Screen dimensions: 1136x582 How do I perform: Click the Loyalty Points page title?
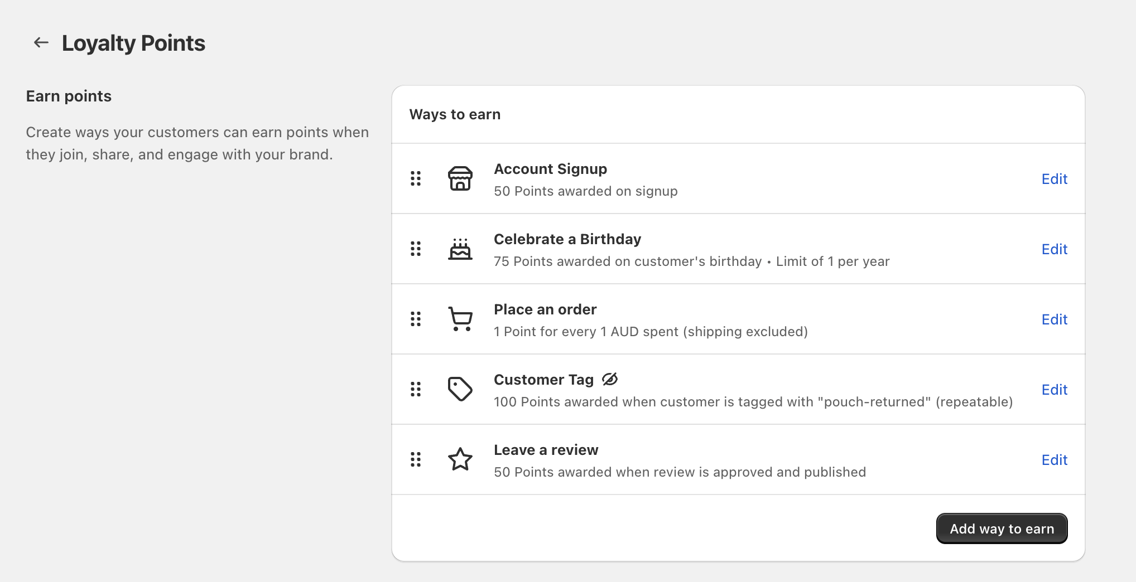[134, 42]
